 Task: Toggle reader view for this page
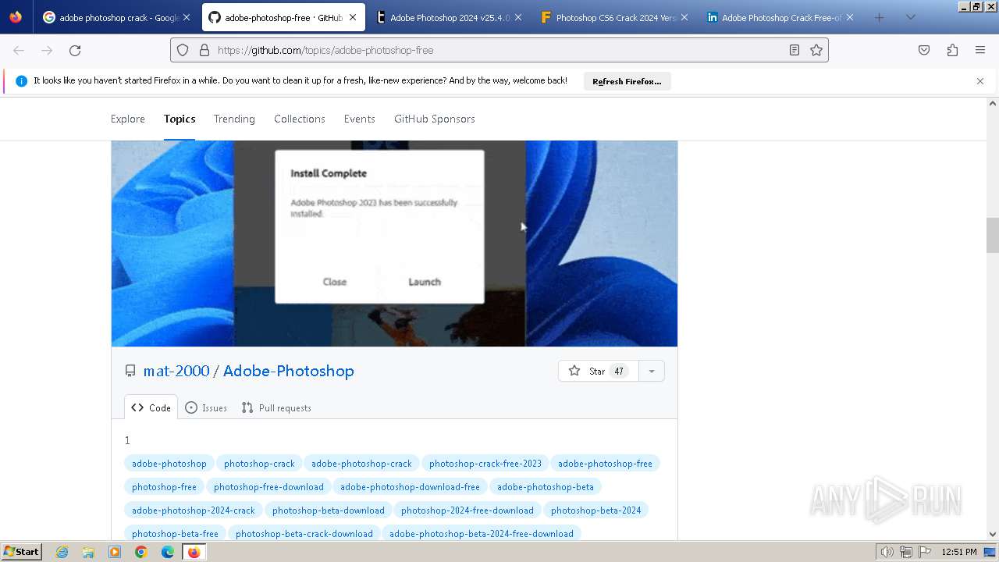coord(795,50)
